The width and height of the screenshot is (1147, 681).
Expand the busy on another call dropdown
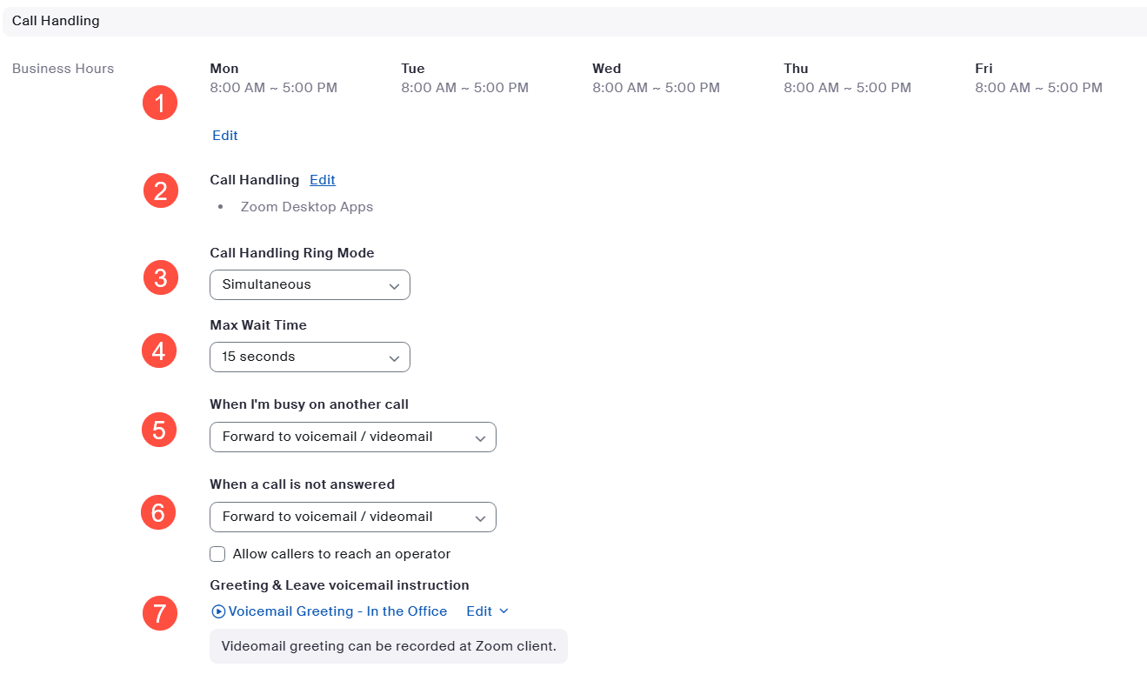pos(352,437)
